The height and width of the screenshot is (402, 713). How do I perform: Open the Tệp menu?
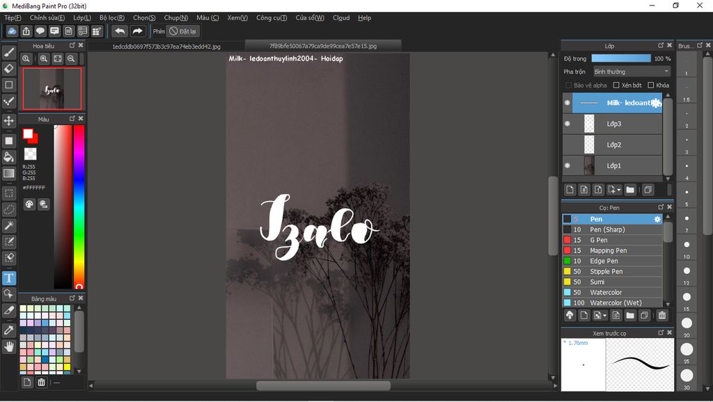pos(13,17)
